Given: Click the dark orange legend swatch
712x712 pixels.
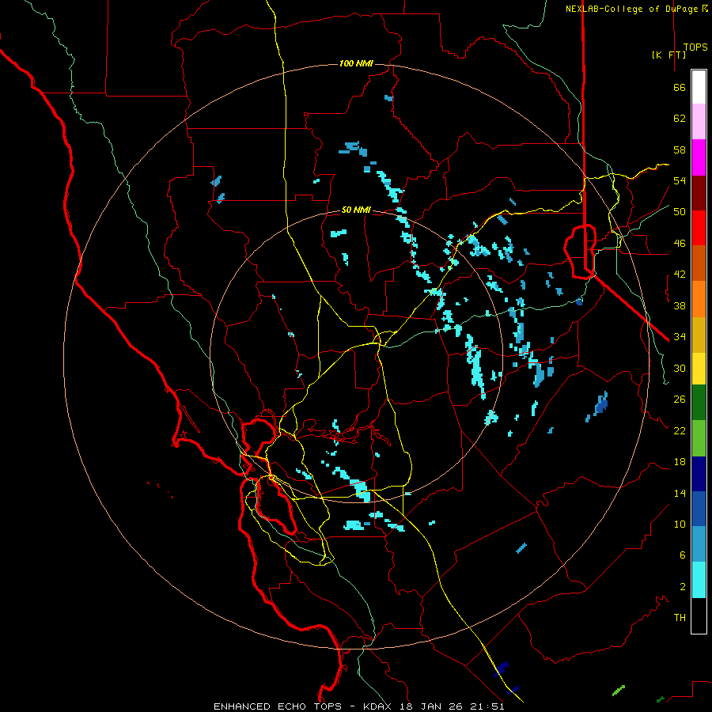Looking at the screenshot, I should coord(699,263).
